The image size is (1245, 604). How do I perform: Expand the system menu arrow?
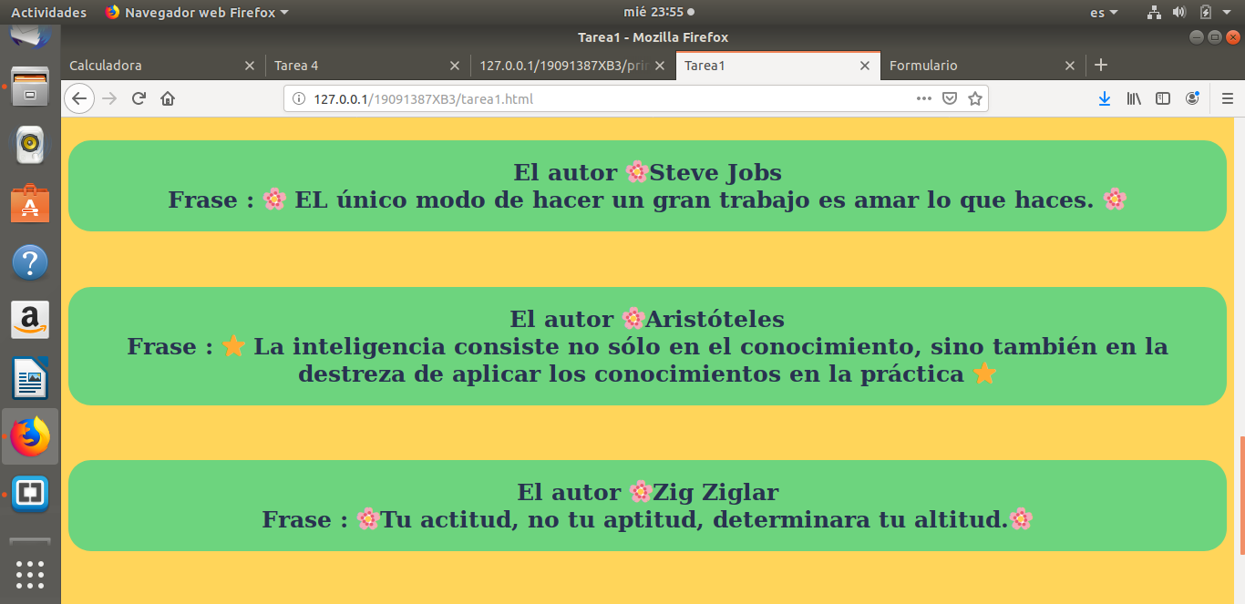1229,12
